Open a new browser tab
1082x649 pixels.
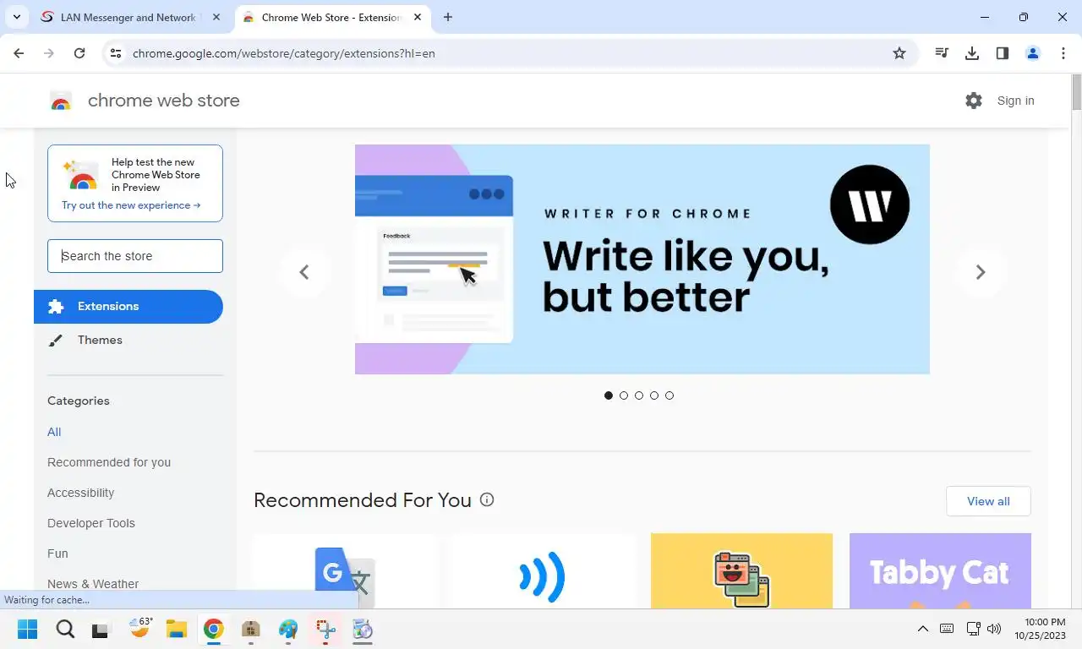(x=448, y=17)
